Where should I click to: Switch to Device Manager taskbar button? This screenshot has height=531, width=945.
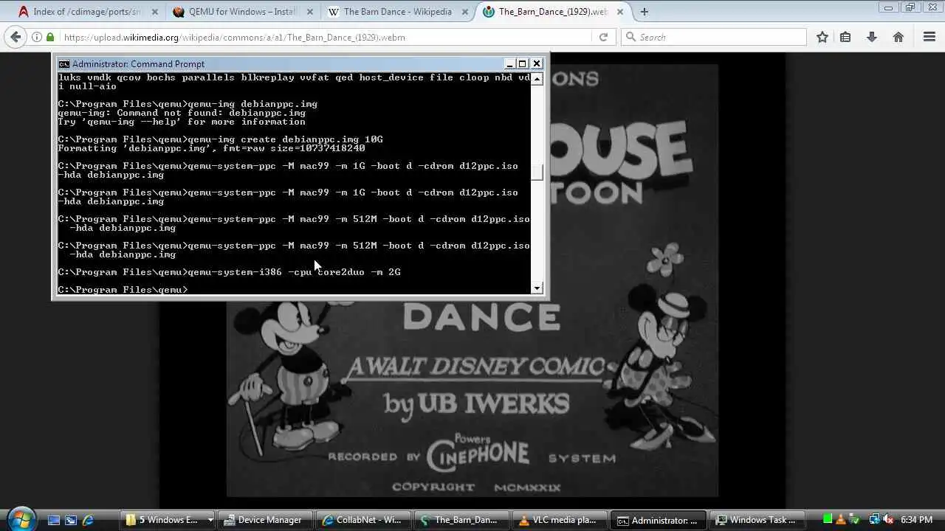pos(266,520)
